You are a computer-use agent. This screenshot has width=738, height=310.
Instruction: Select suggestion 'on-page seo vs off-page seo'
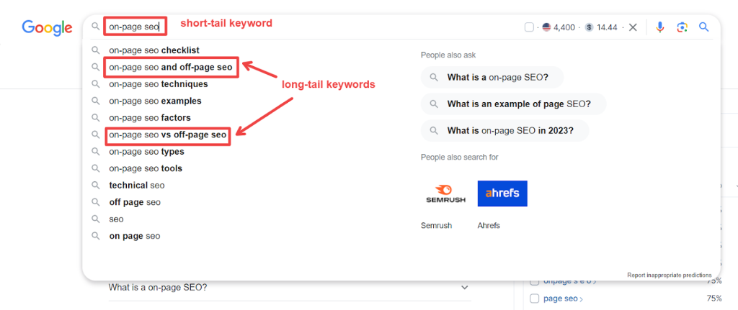(168, 135)
